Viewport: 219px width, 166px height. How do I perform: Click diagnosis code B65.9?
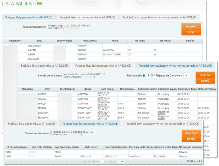pos(121,118)
